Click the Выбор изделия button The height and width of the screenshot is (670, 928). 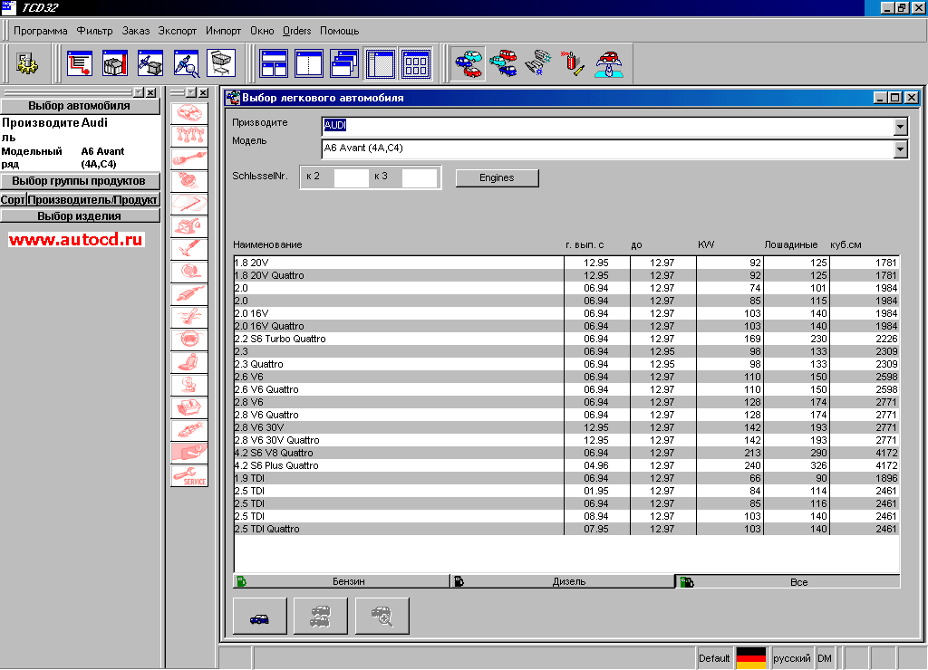pyautogui.click(x=80, y=215)
